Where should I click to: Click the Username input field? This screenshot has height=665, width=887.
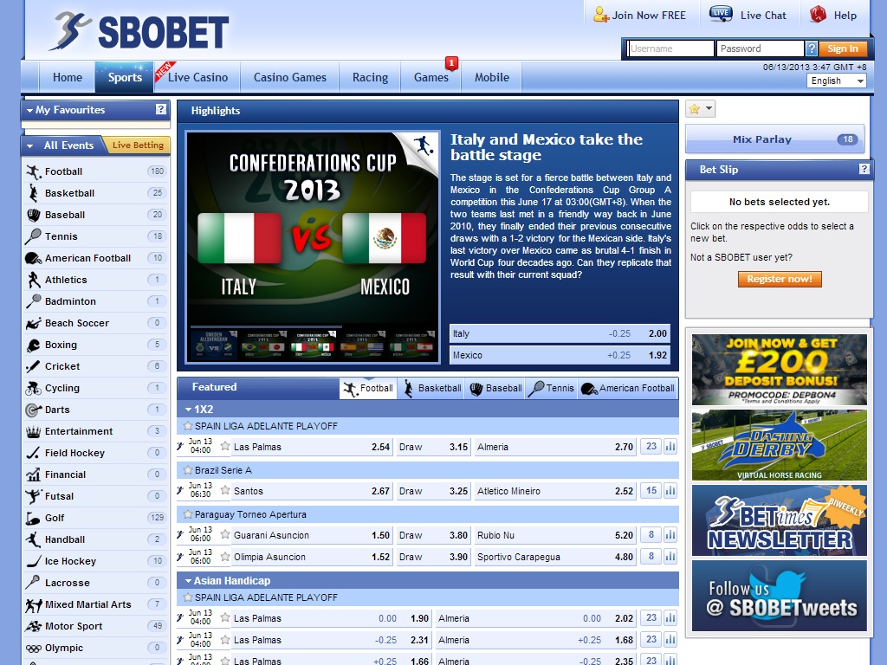[670, 48]
